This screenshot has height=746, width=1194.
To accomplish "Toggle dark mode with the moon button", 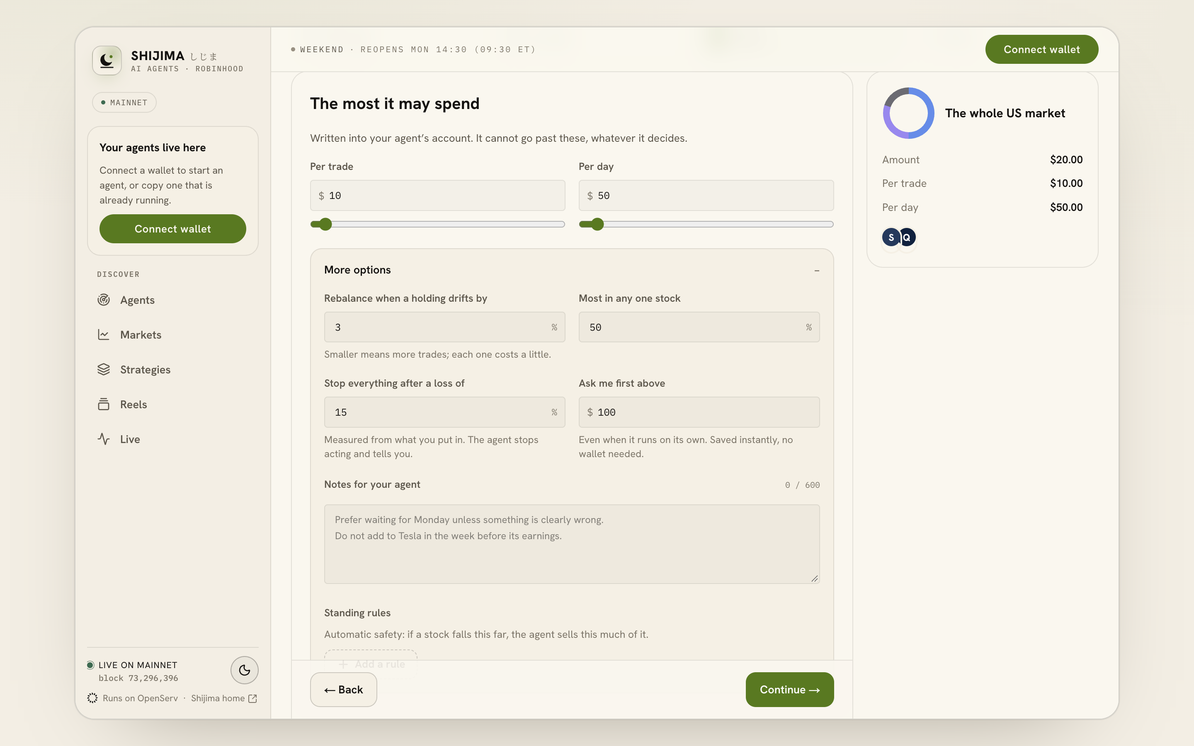I will pos(244,670).
